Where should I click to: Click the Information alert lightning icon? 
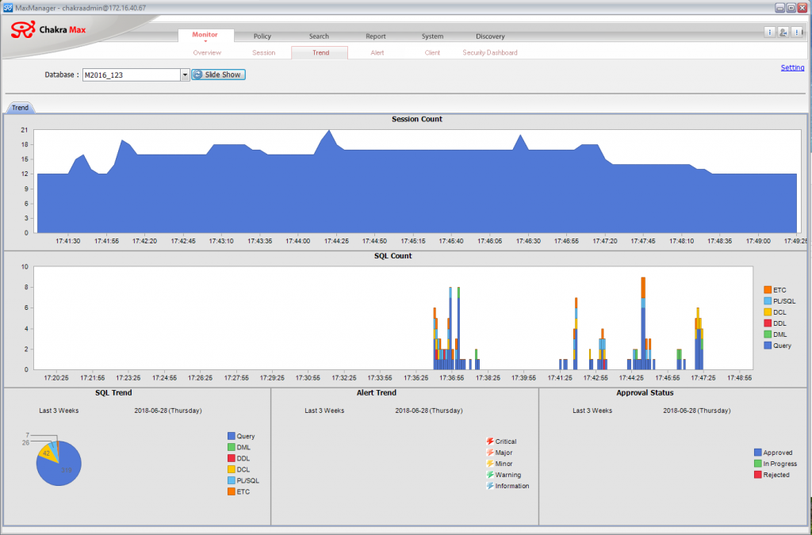point(490,486)
